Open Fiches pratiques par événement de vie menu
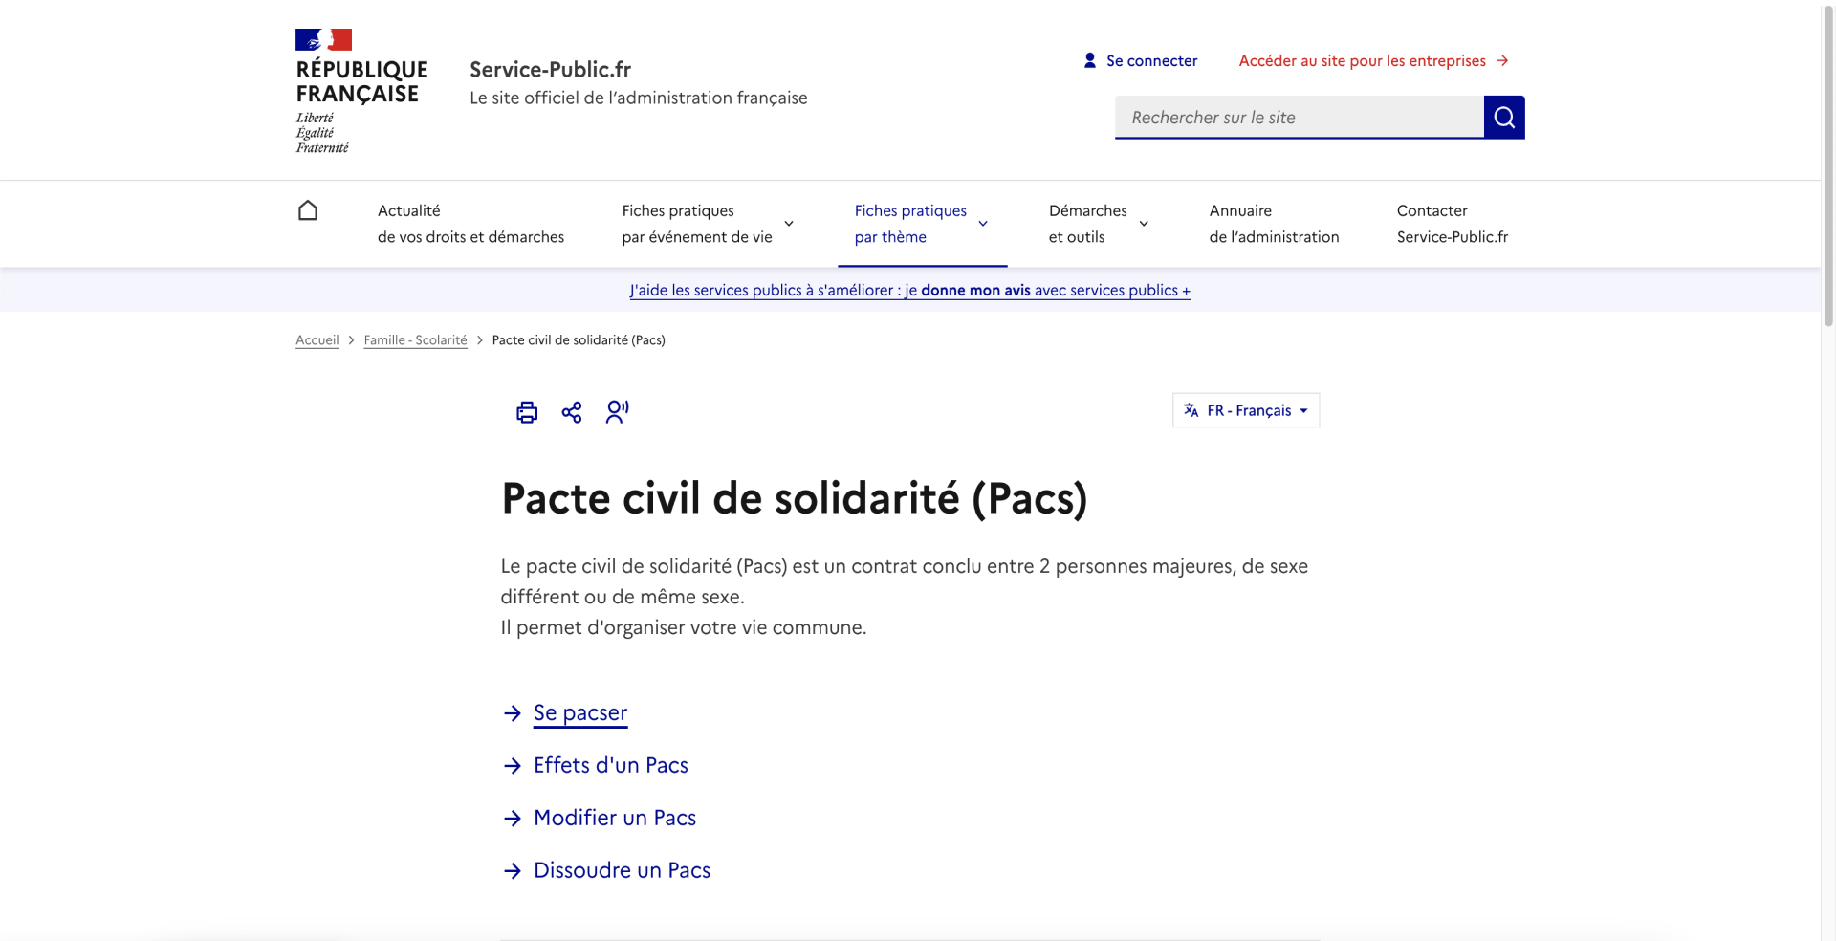Image resolution: width=1836 pixels, height=941 pixels. (709, 224)
